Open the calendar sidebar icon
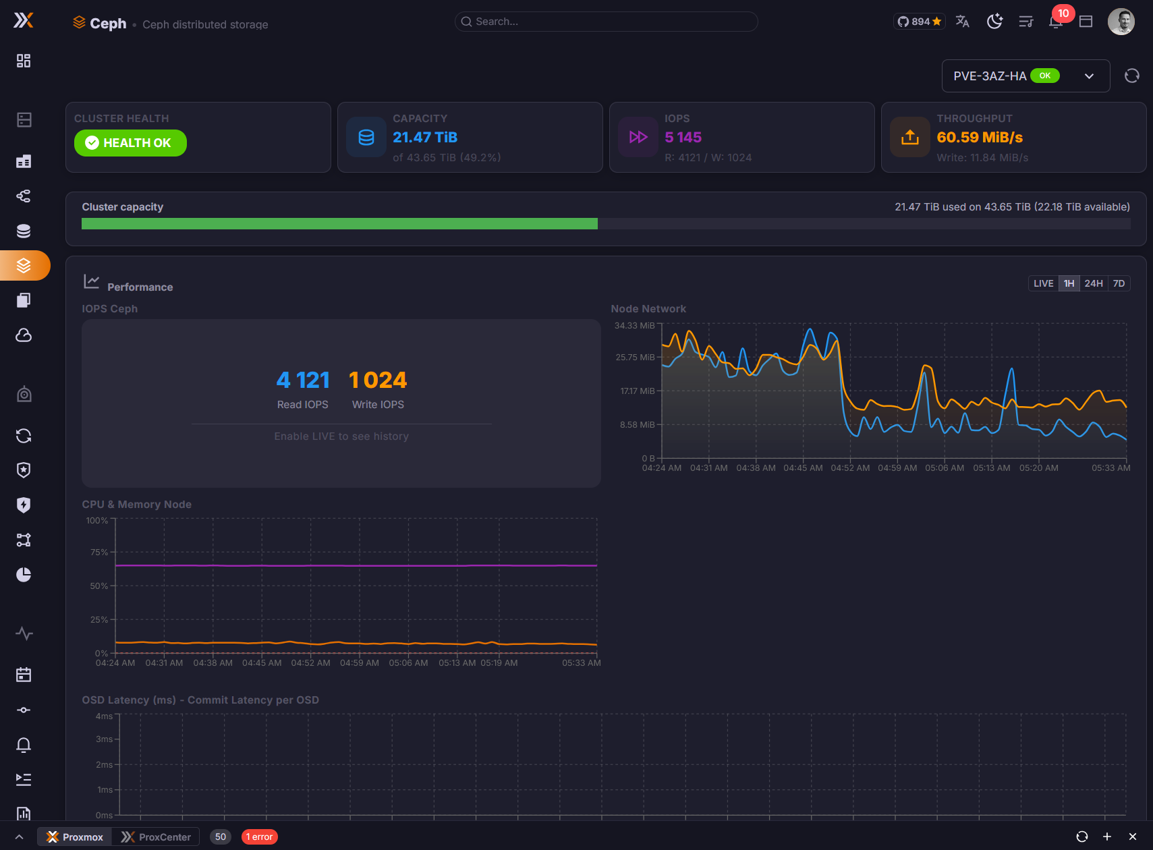 point(24,675)
